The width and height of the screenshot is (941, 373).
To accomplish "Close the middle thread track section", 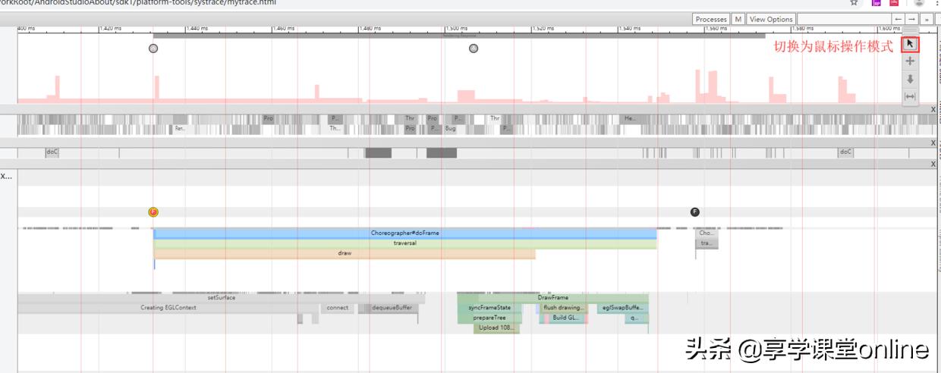I will [933, 143].
